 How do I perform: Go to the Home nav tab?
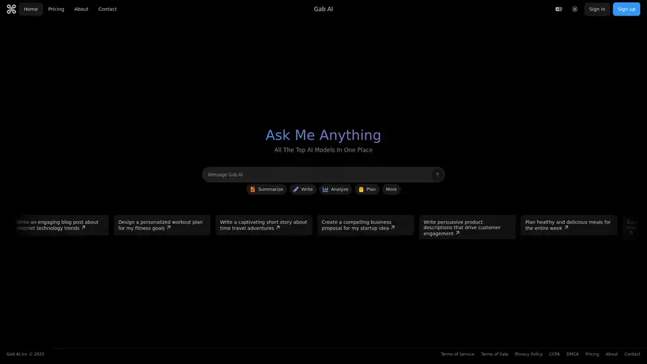31,9
